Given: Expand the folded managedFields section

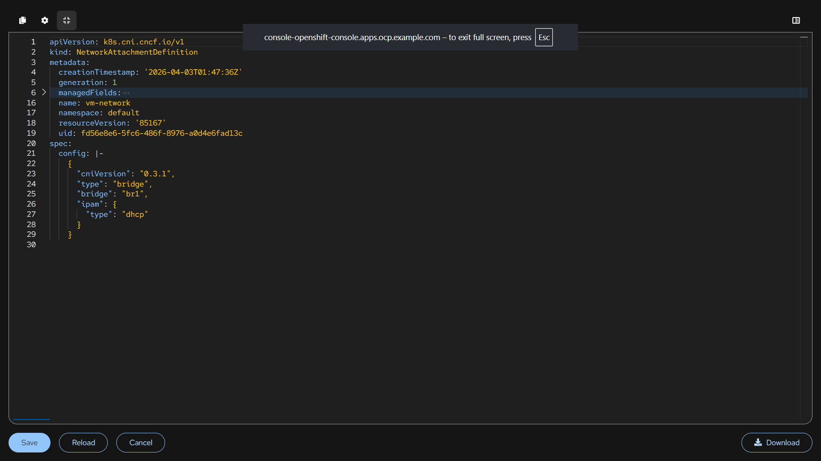Looking at the screenshot, I should (44, 93).
